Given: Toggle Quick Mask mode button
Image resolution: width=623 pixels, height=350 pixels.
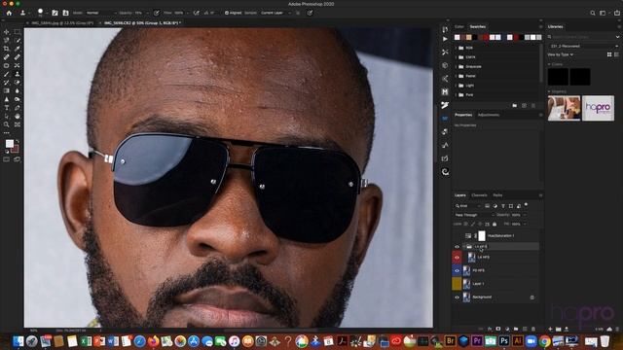Looking at the screenshot, I should click(7, 159).
